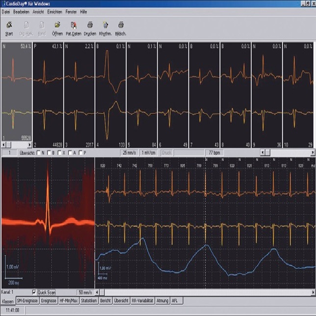Select beat class 3 template with 2317 beats
This screenshot has width=316, height=316.
click(79, 95)
